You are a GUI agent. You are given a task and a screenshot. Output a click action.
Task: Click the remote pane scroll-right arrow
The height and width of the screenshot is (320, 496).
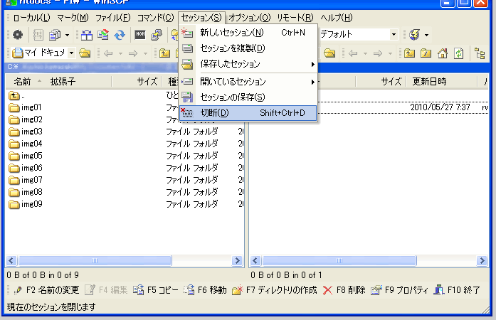pos(482,260)
